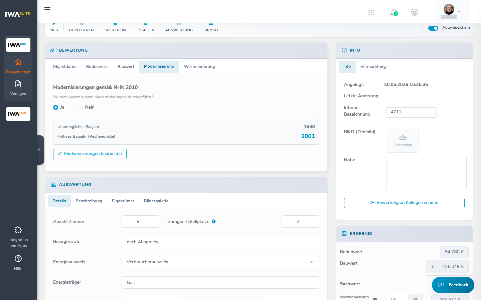Click the Interne Bezeichnung field
This screenshot has height=300, width=481.
click(411, 112)
